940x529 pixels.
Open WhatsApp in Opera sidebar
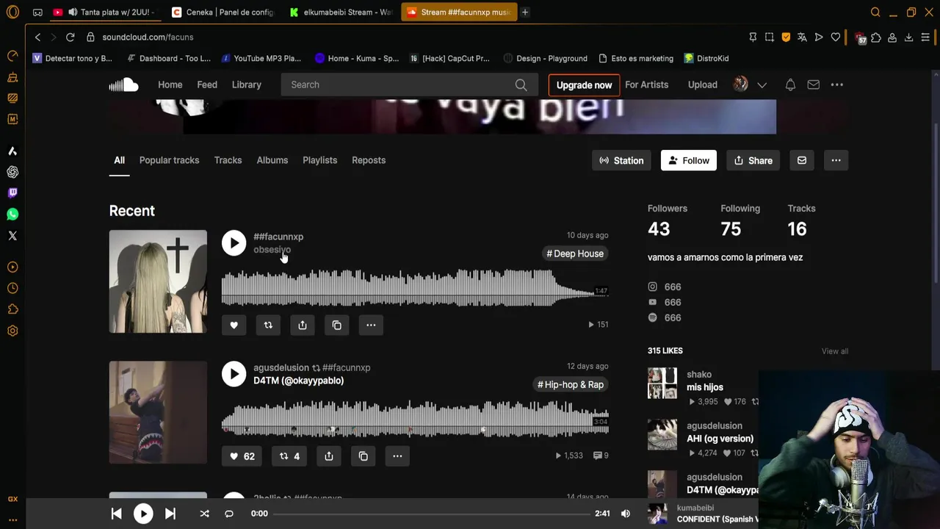pos(12,214)
